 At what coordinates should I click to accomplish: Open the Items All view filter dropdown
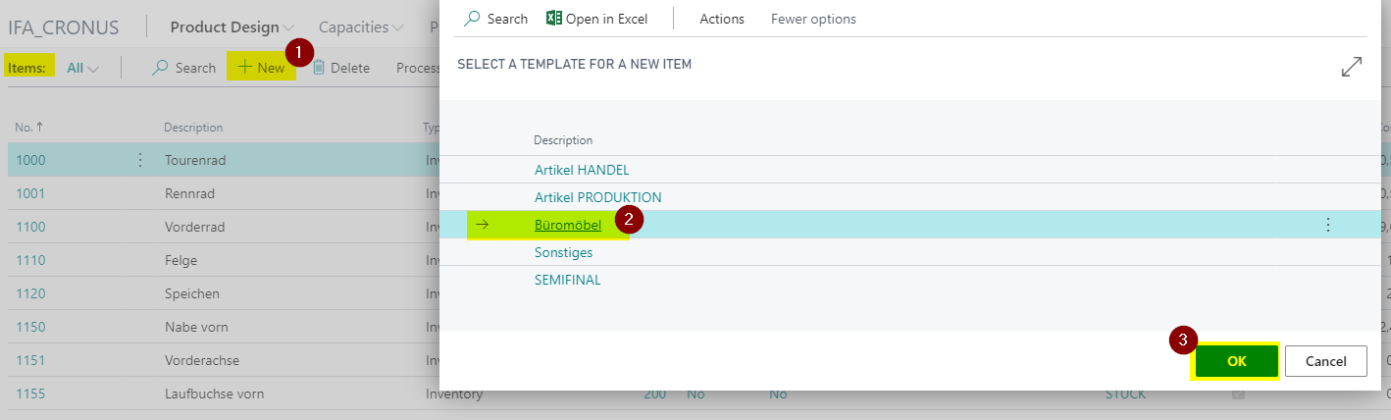click(82, 68)
